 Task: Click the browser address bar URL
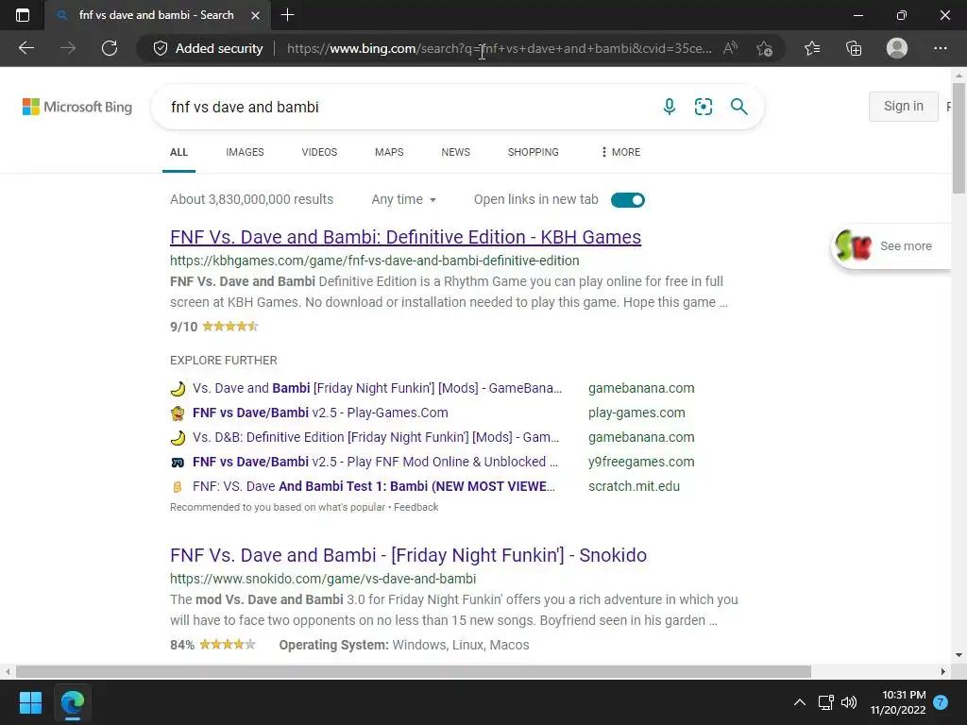click(500, 48)
